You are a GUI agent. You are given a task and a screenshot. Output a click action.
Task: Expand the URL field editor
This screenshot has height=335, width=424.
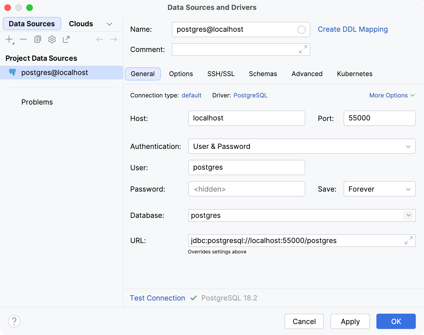click(x=409, y=240)
